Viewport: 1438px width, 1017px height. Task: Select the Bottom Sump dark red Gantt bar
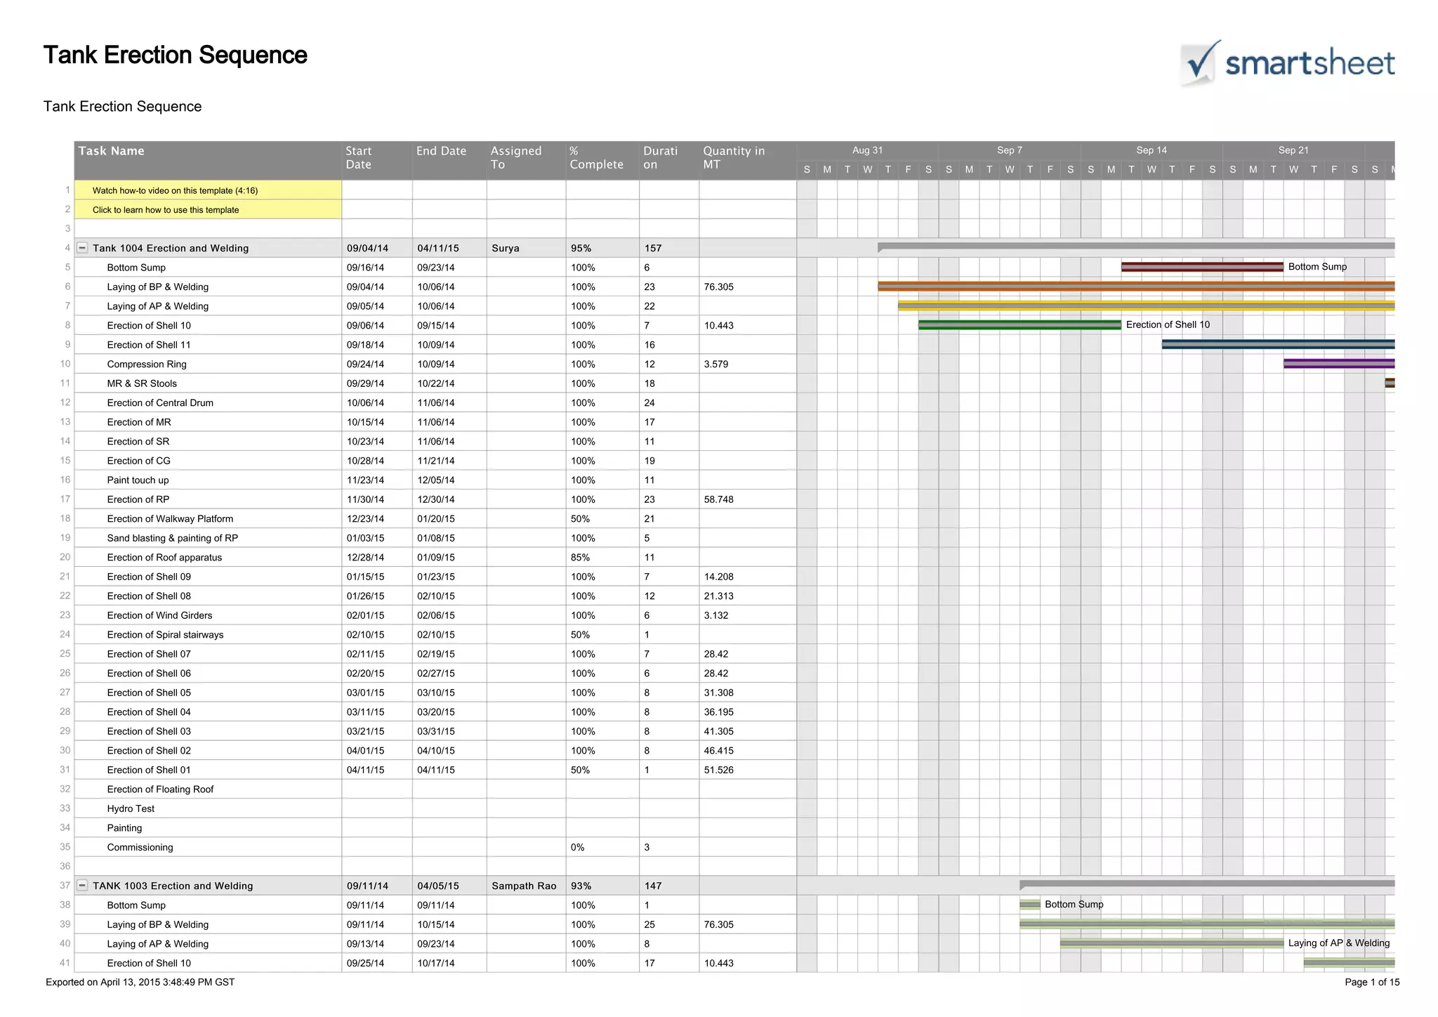tap(1201, 267)
